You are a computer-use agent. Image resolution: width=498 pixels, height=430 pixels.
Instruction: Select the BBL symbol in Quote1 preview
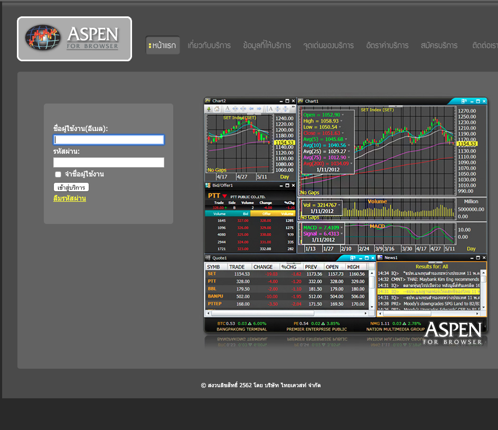coord(212,289)
